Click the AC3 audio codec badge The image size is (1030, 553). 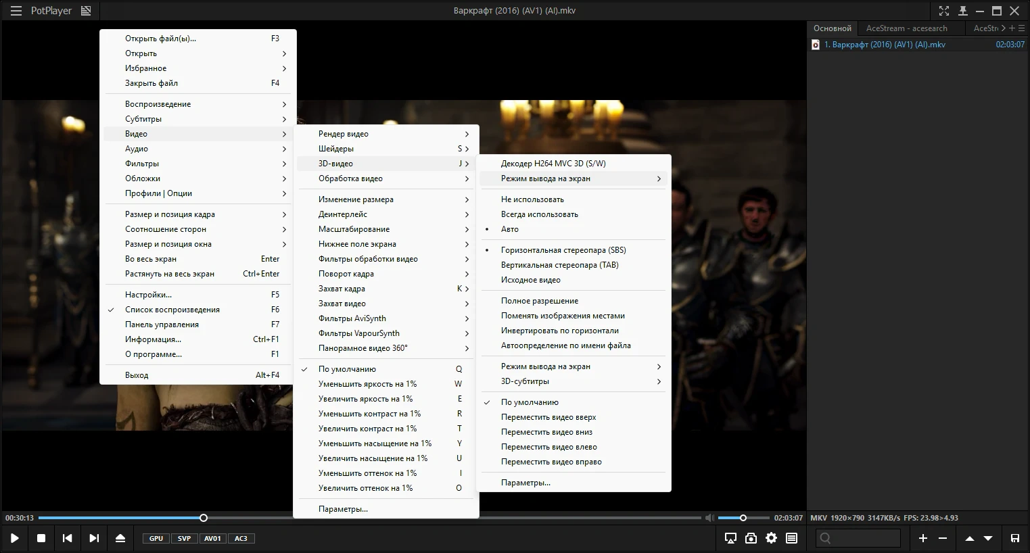tap(241, 539)
